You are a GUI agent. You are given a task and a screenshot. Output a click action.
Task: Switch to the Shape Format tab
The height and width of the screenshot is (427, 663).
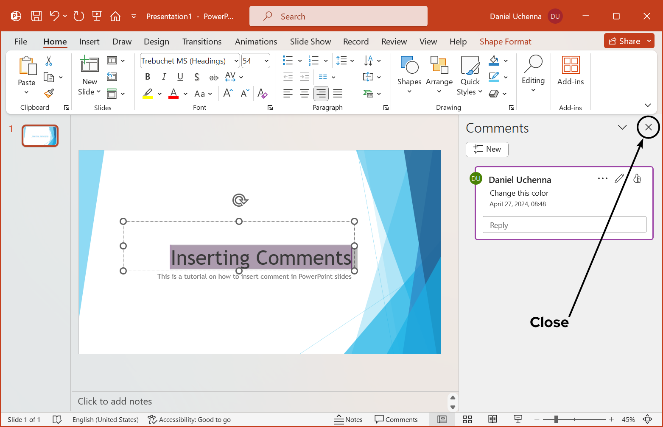(505, 42)
